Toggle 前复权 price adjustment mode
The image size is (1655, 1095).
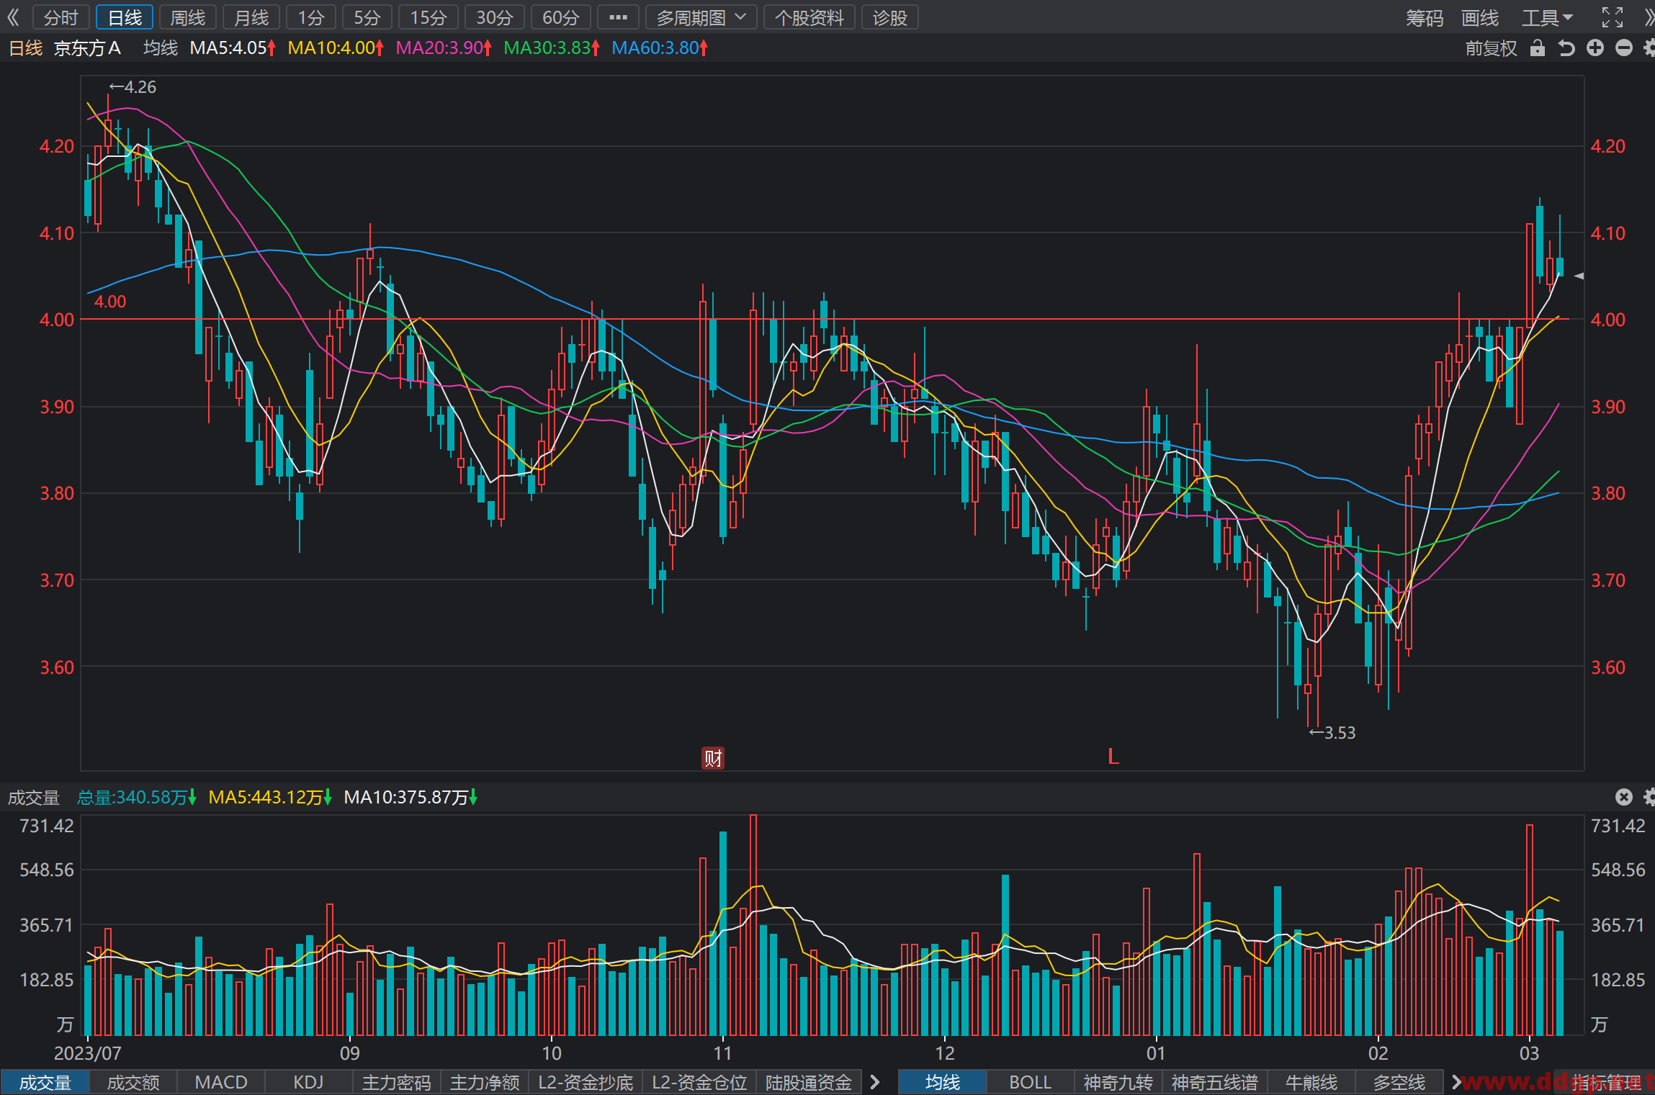tap(1491, 48)
